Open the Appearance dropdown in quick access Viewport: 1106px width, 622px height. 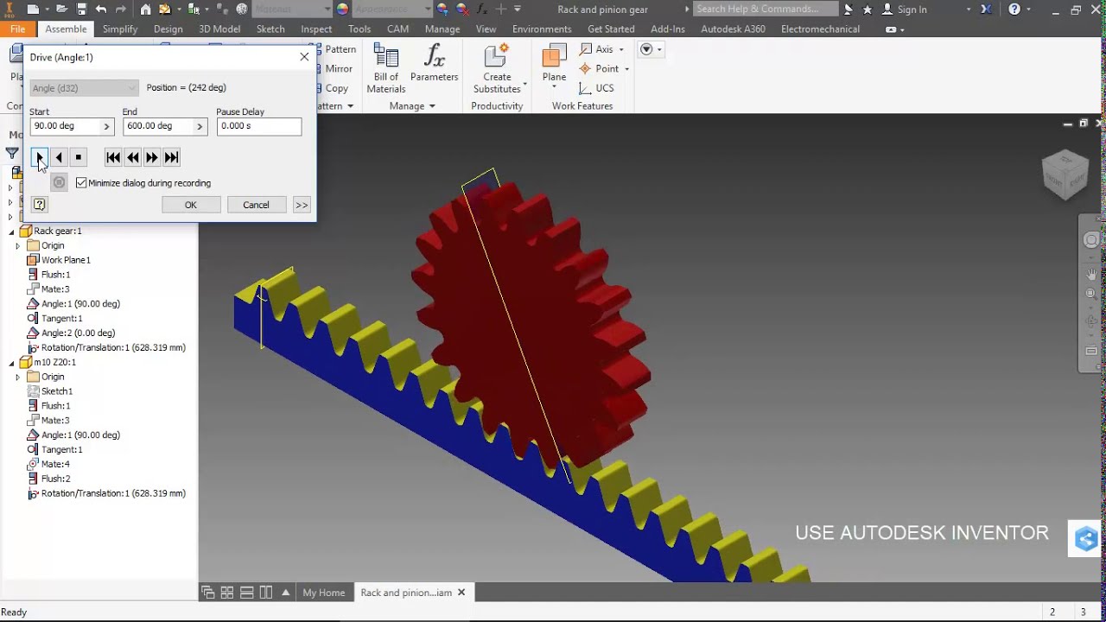pyautogui.click(x=391, y=10)
